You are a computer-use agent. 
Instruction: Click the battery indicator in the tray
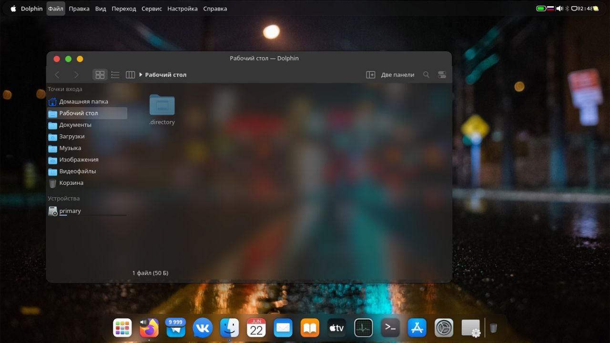coord(541,9)
